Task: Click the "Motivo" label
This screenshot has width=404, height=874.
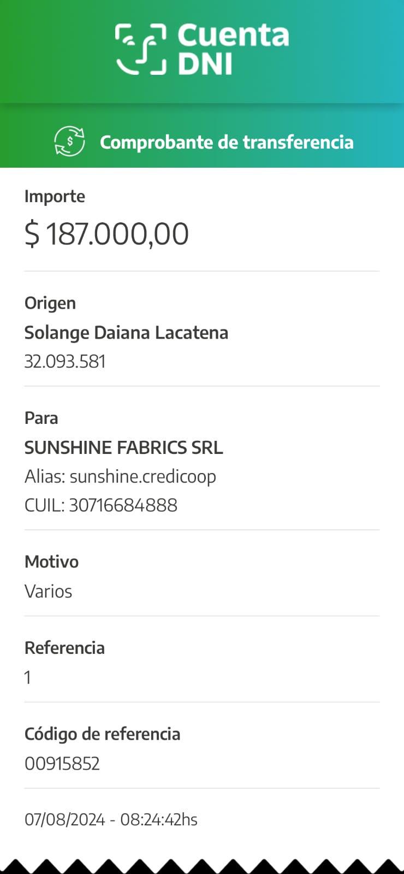Action: pos(51,562)
